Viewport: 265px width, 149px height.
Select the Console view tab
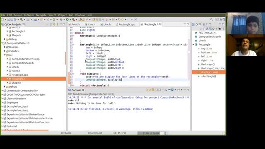point(76,90)
